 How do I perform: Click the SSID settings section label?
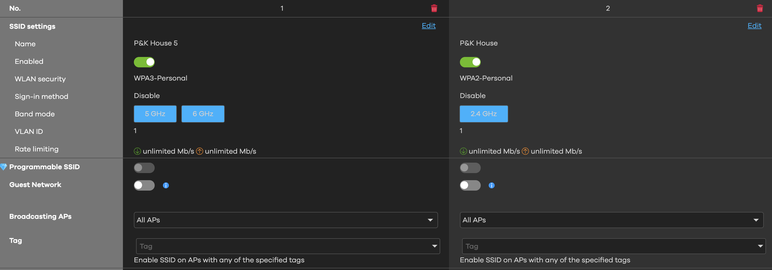[x=32, y=26]
